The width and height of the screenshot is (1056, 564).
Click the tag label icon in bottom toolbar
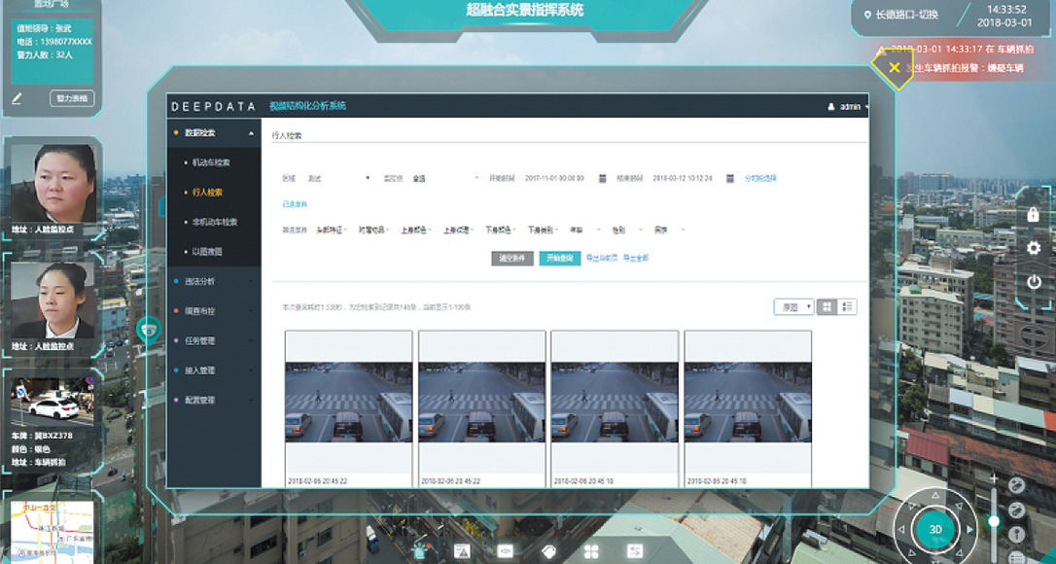pos(548,552)
